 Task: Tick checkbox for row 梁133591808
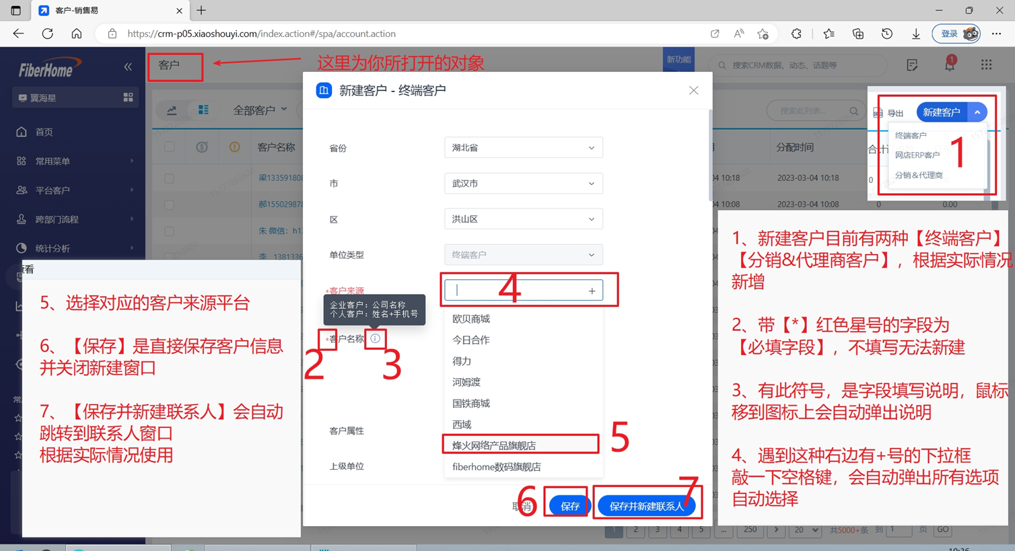click(x=169, y=178)
